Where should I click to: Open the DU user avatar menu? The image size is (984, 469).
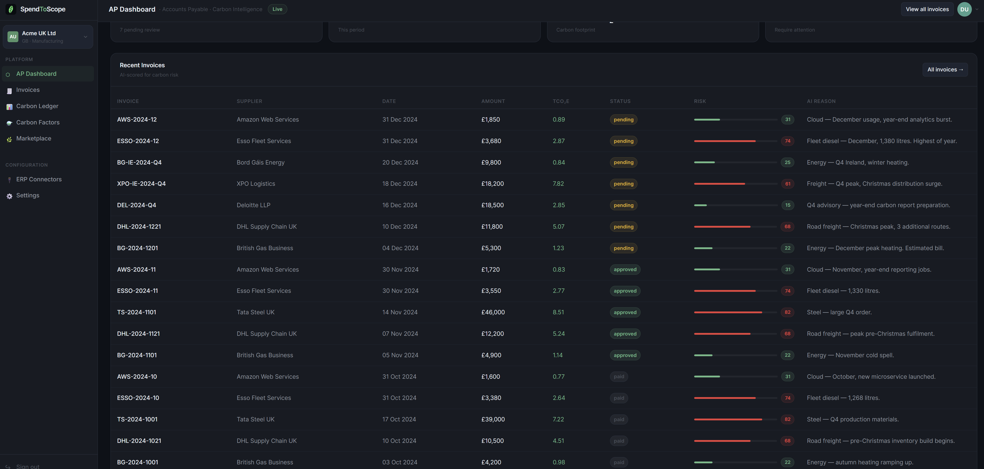coord(964,9)
